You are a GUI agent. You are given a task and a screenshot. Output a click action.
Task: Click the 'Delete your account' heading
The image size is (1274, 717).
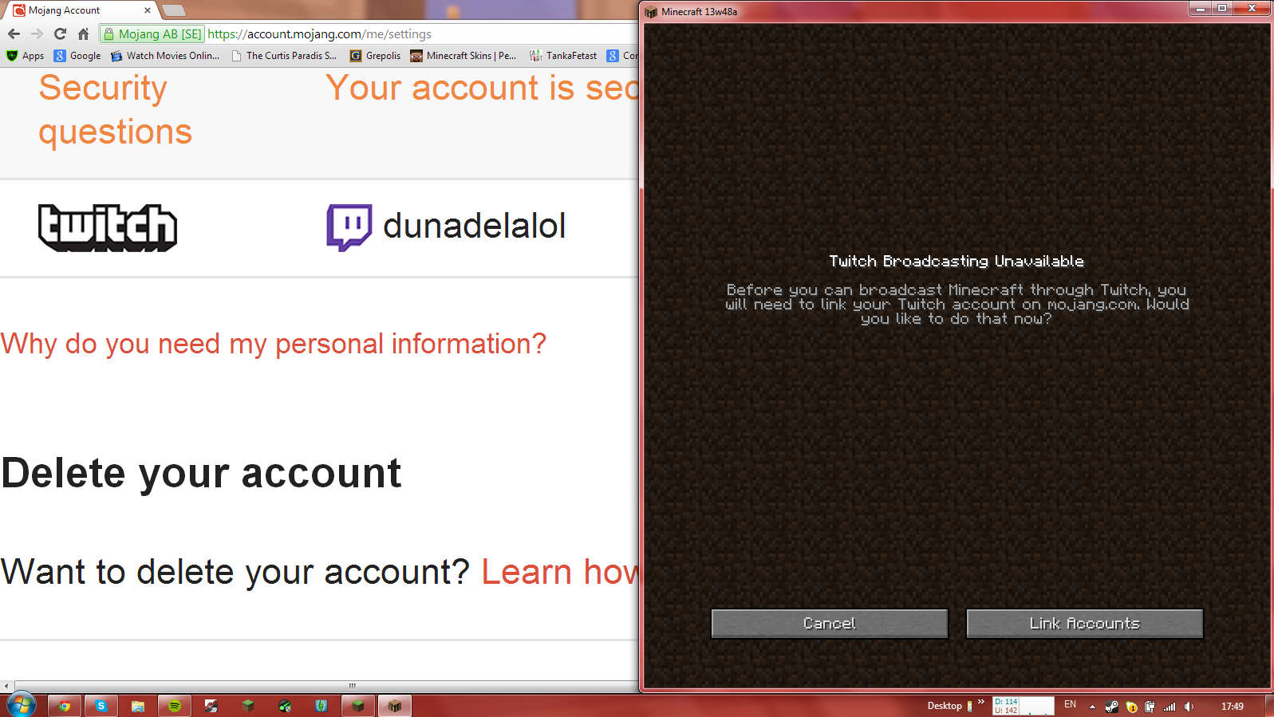pos(201,473)
